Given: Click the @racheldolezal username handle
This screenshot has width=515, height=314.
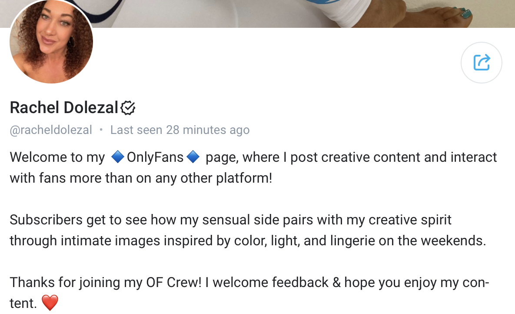Looking at the screenshot, I should click(51, 130).
